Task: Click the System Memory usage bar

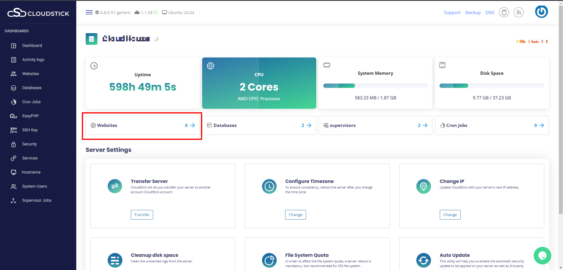Action: pos(375,86)
